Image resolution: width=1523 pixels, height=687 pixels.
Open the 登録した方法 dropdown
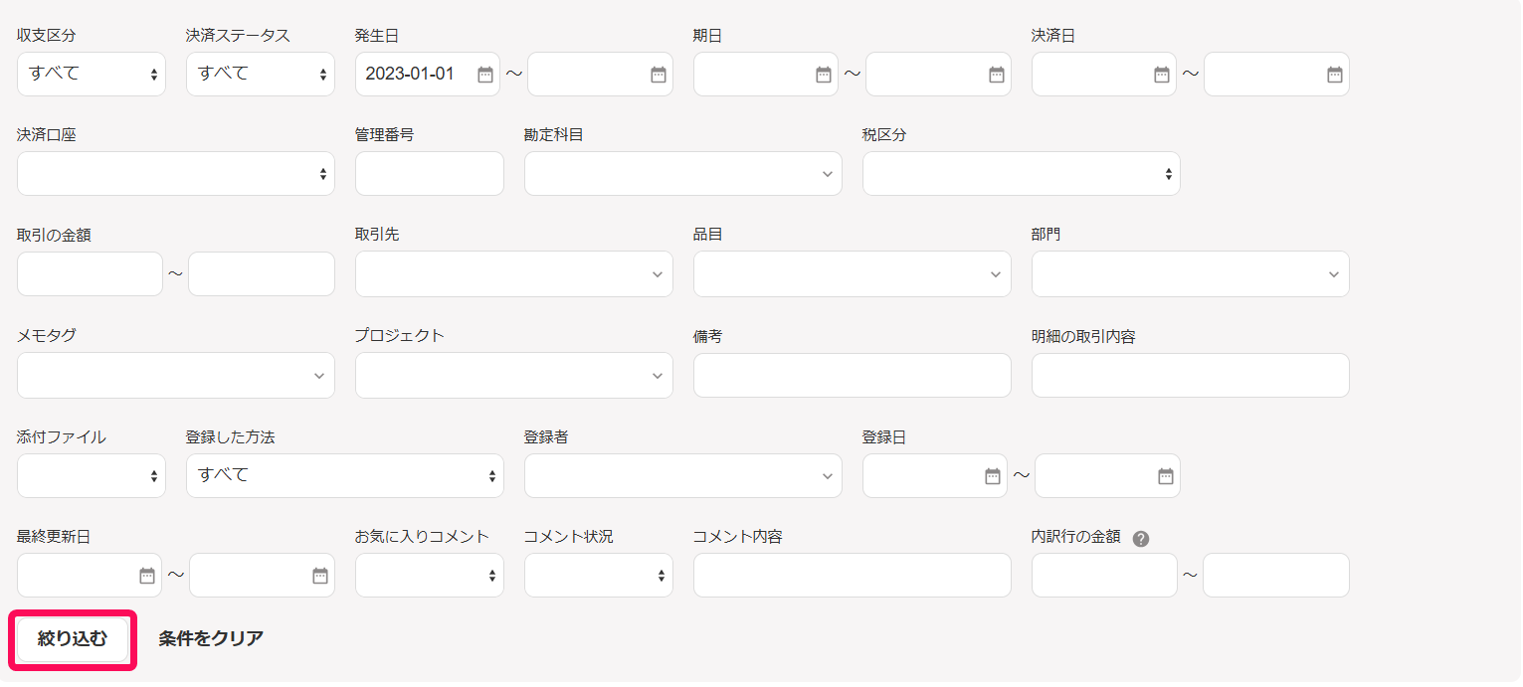[x=345, y=476]
